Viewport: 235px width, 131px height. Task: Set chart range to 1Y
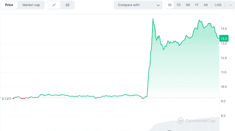(x=197, y=5)
